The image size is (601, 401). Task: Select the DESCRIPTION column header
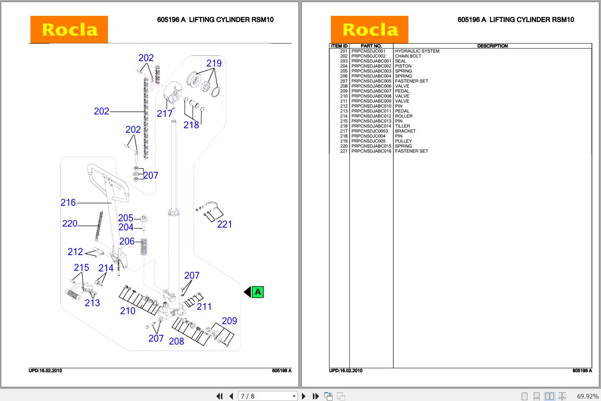point(493,46)
